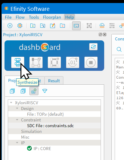
Task: Click the filter funnel icon in project pane
Action: pyautogui.click(x=45, y=91)
